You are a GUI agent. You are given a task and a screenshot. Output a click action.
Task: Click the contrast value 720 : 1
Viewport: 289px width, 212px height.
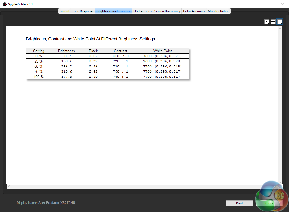pos(120,61)
